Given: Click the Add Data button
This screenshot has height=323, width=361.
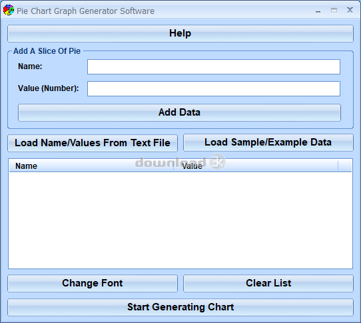Looking at the screenshot, I should click(x=179, y=112).
